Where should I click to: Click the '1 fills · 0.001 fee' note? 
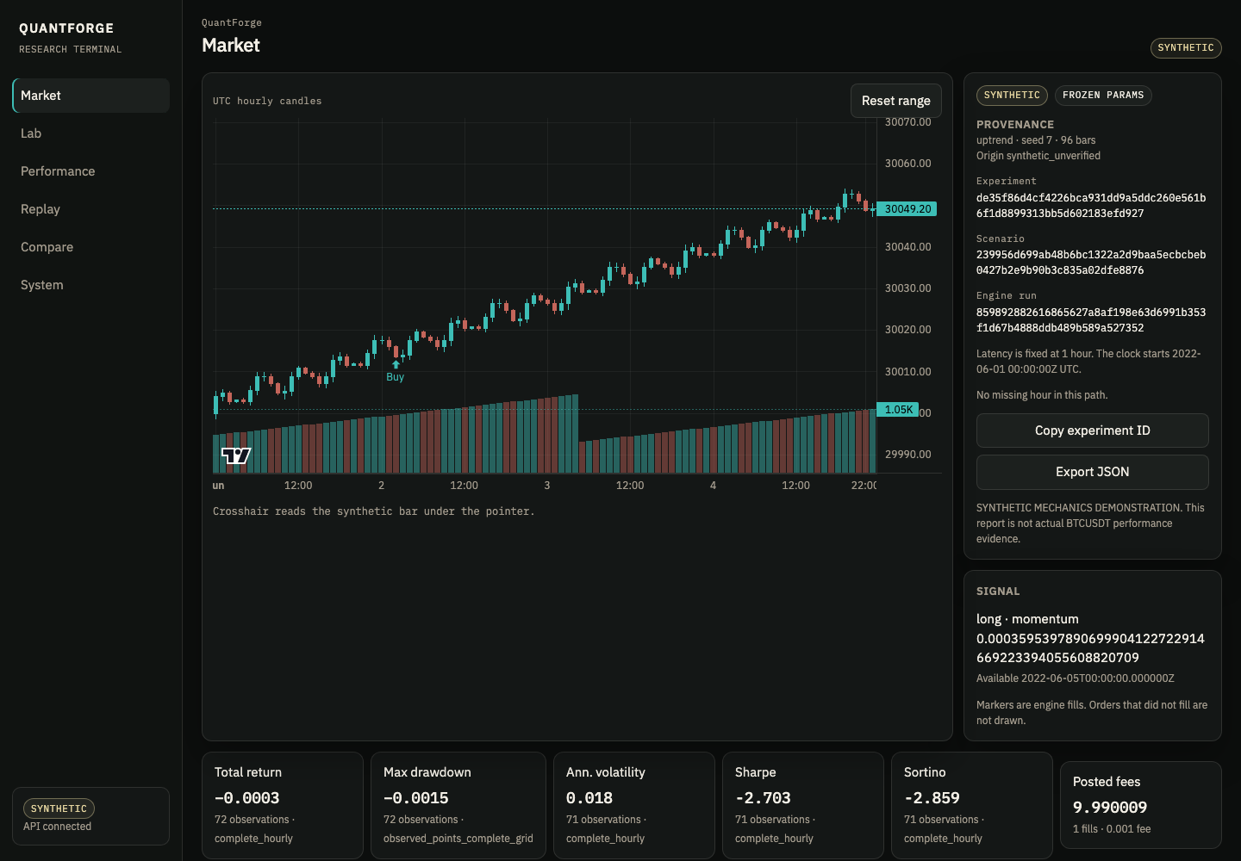point(1112,829)
